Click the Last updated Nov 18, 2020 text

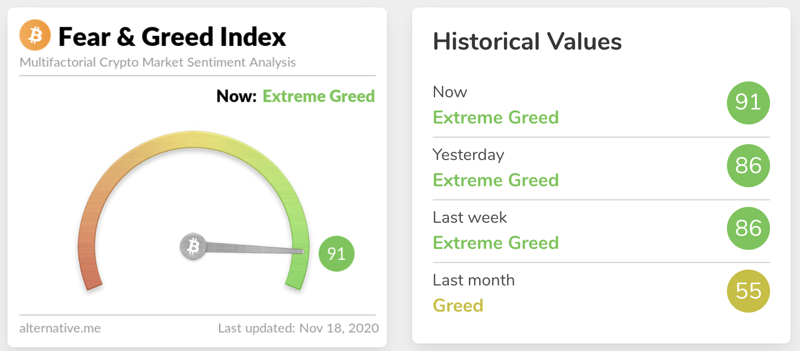298,328
